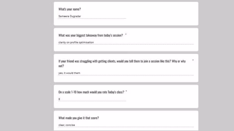This screenshot has height=131, width=234.
Task: Select the 'clarity on profile optimisation' answer text
Action: (x=76, y=42)
